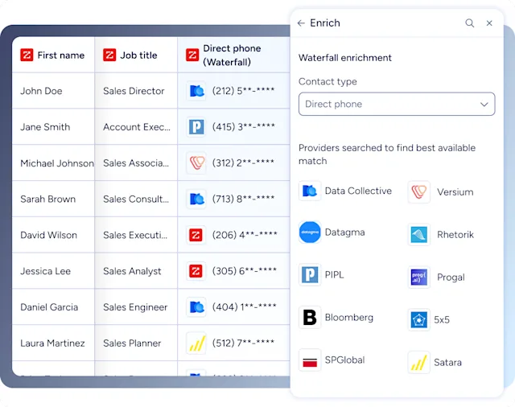Click the Sales Executi... job title cell
Screen dimensions: 515x407
(136, 235)
